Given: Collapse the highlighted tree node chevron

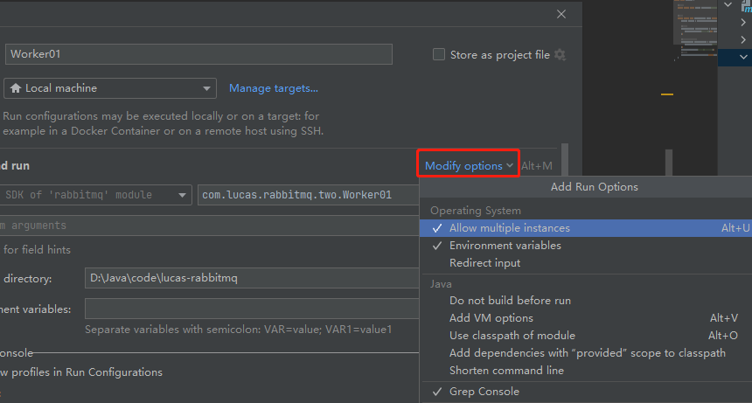Looking at the screenshot, I should click(x=742, y=57).
